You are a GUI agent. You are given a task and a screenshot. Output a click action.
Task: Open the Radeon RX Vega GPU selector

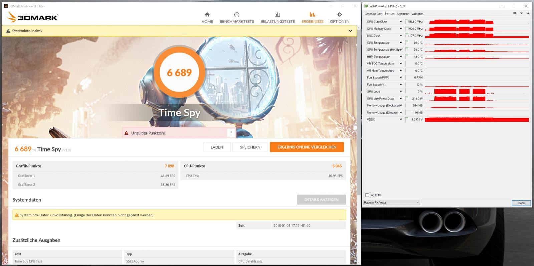pyautogui.click(x=391, y=203)
